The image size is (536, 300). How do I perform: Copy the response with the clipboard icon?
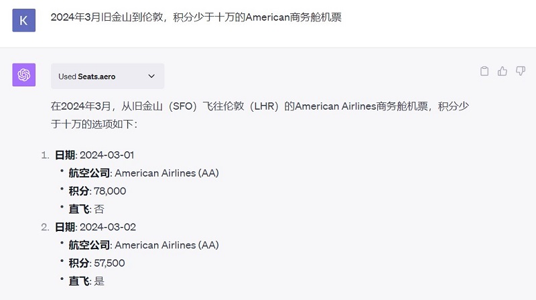point(484,71)
